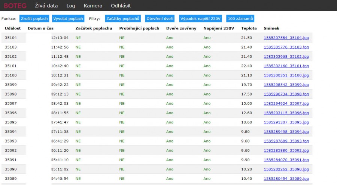Open snapshot link 1585302160_35101.jpg
The width and height of the screenshot is (337, 185).
(x=286, y=66)
